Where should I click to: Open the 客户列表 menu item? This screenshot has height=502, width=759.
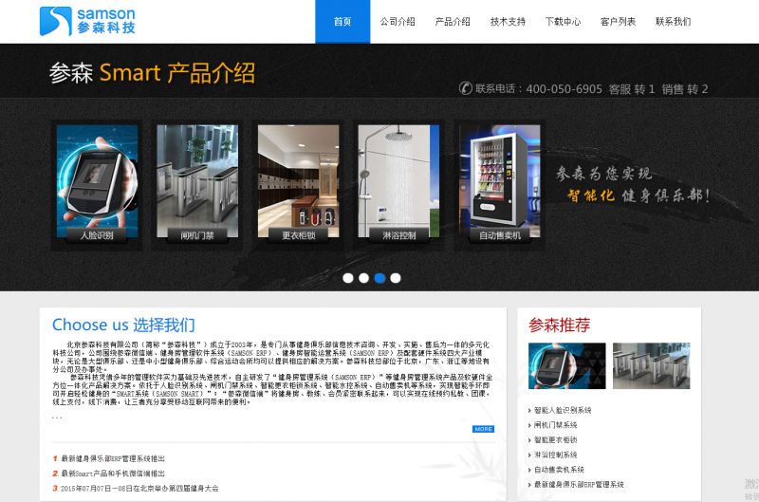pyautogui.click(x=619, y=22)
